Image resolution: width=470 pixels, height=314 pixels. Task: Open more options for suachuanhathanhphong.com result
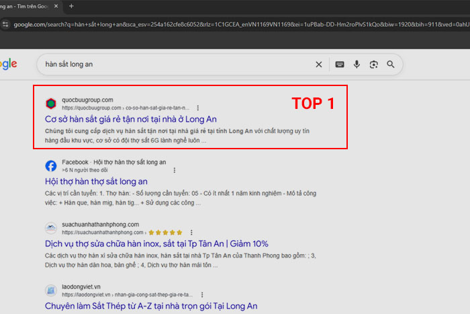191,233
